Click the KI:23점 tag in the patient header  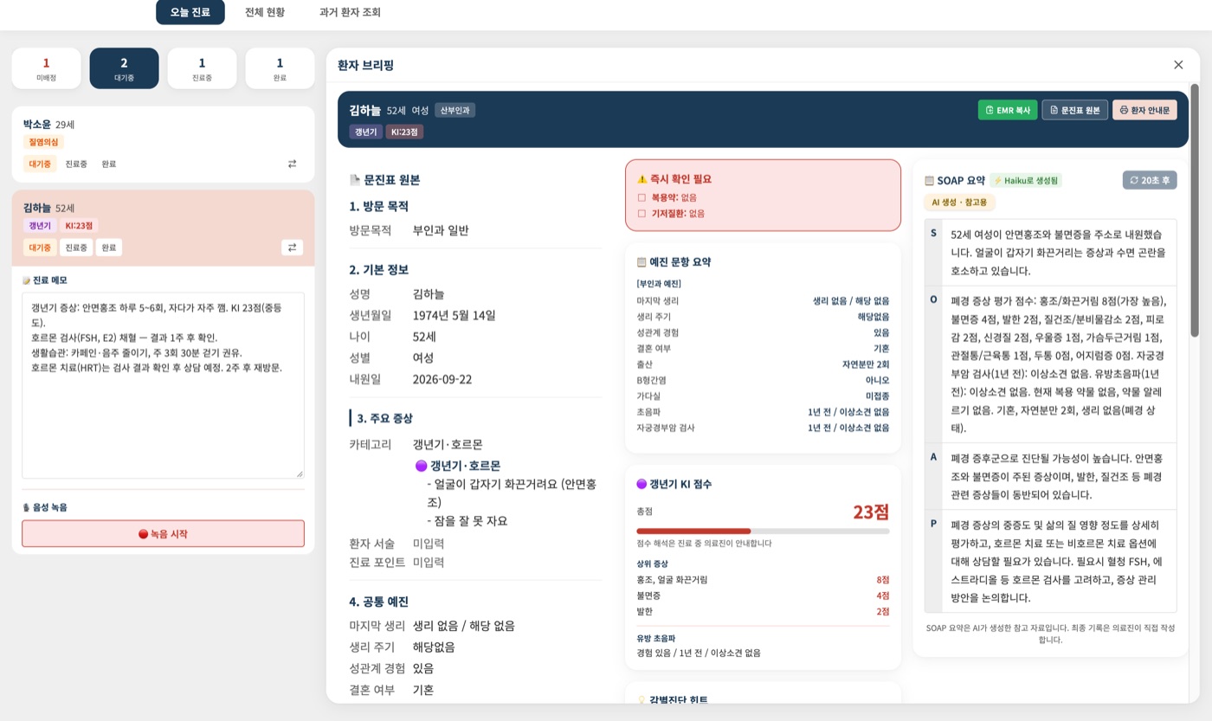click(x=404, y=132)
